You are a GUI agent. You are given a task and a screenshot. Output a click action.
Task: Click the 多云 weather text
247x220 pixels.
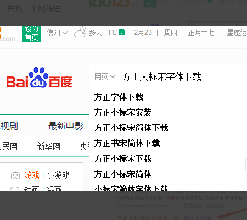tap(96, 32)
